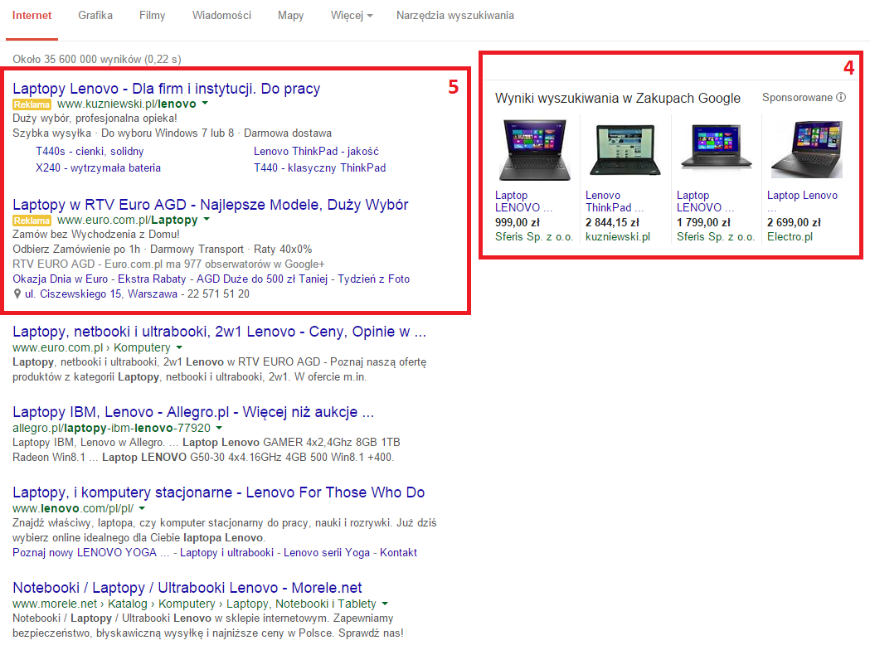
Task: Click 'AGD Duże do 500 zł Taniej' link
Action: (x=262, y=279)
